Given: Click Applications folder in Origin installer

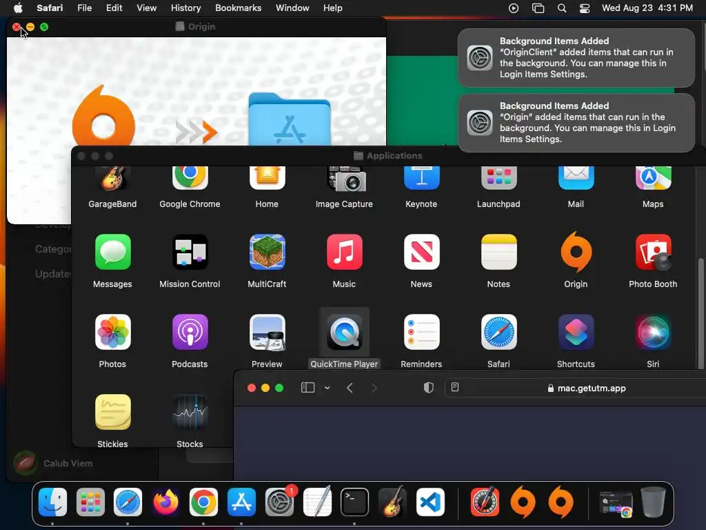Looking at the screenshot, I should tap(290, 119).
